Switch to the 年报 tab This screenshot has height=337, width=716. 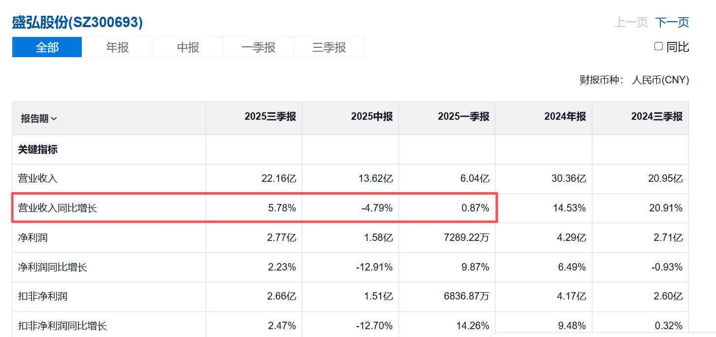point(118,47)
